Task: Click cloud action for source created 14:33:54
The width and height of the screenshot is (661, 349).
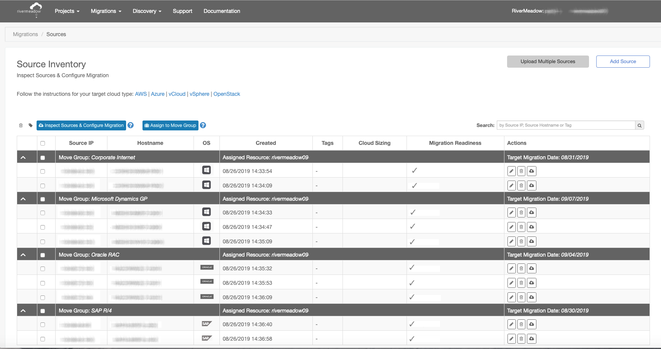Action: pos(531,171)
